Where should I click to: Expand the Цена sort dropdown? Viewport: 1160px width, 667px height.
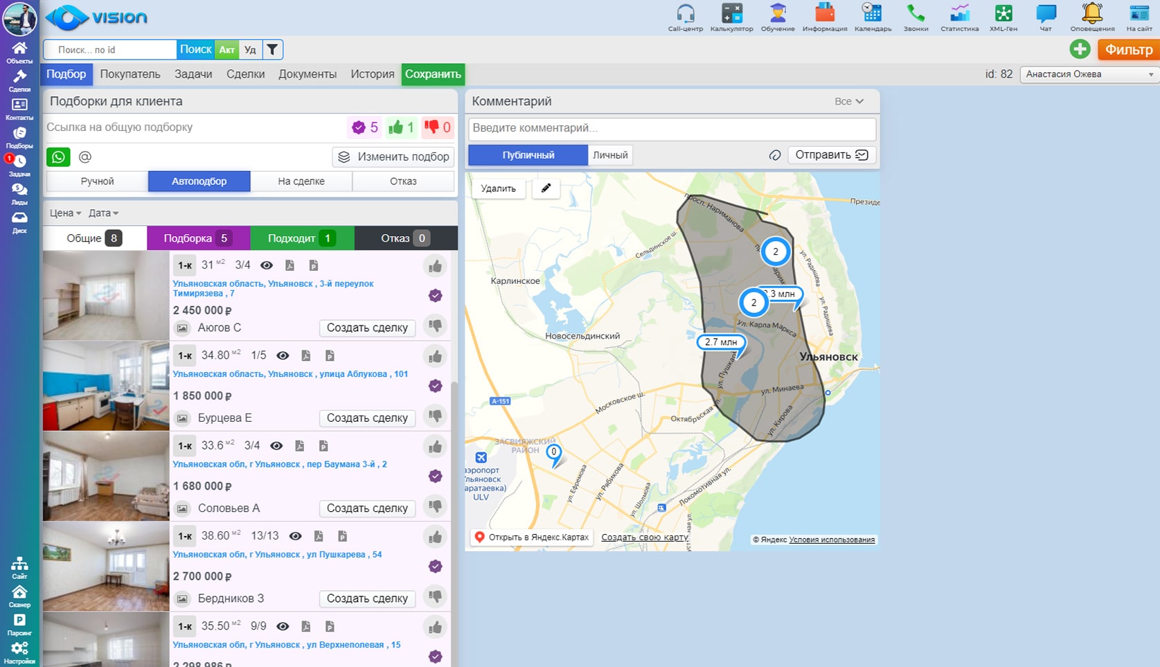tap(65, 213)
